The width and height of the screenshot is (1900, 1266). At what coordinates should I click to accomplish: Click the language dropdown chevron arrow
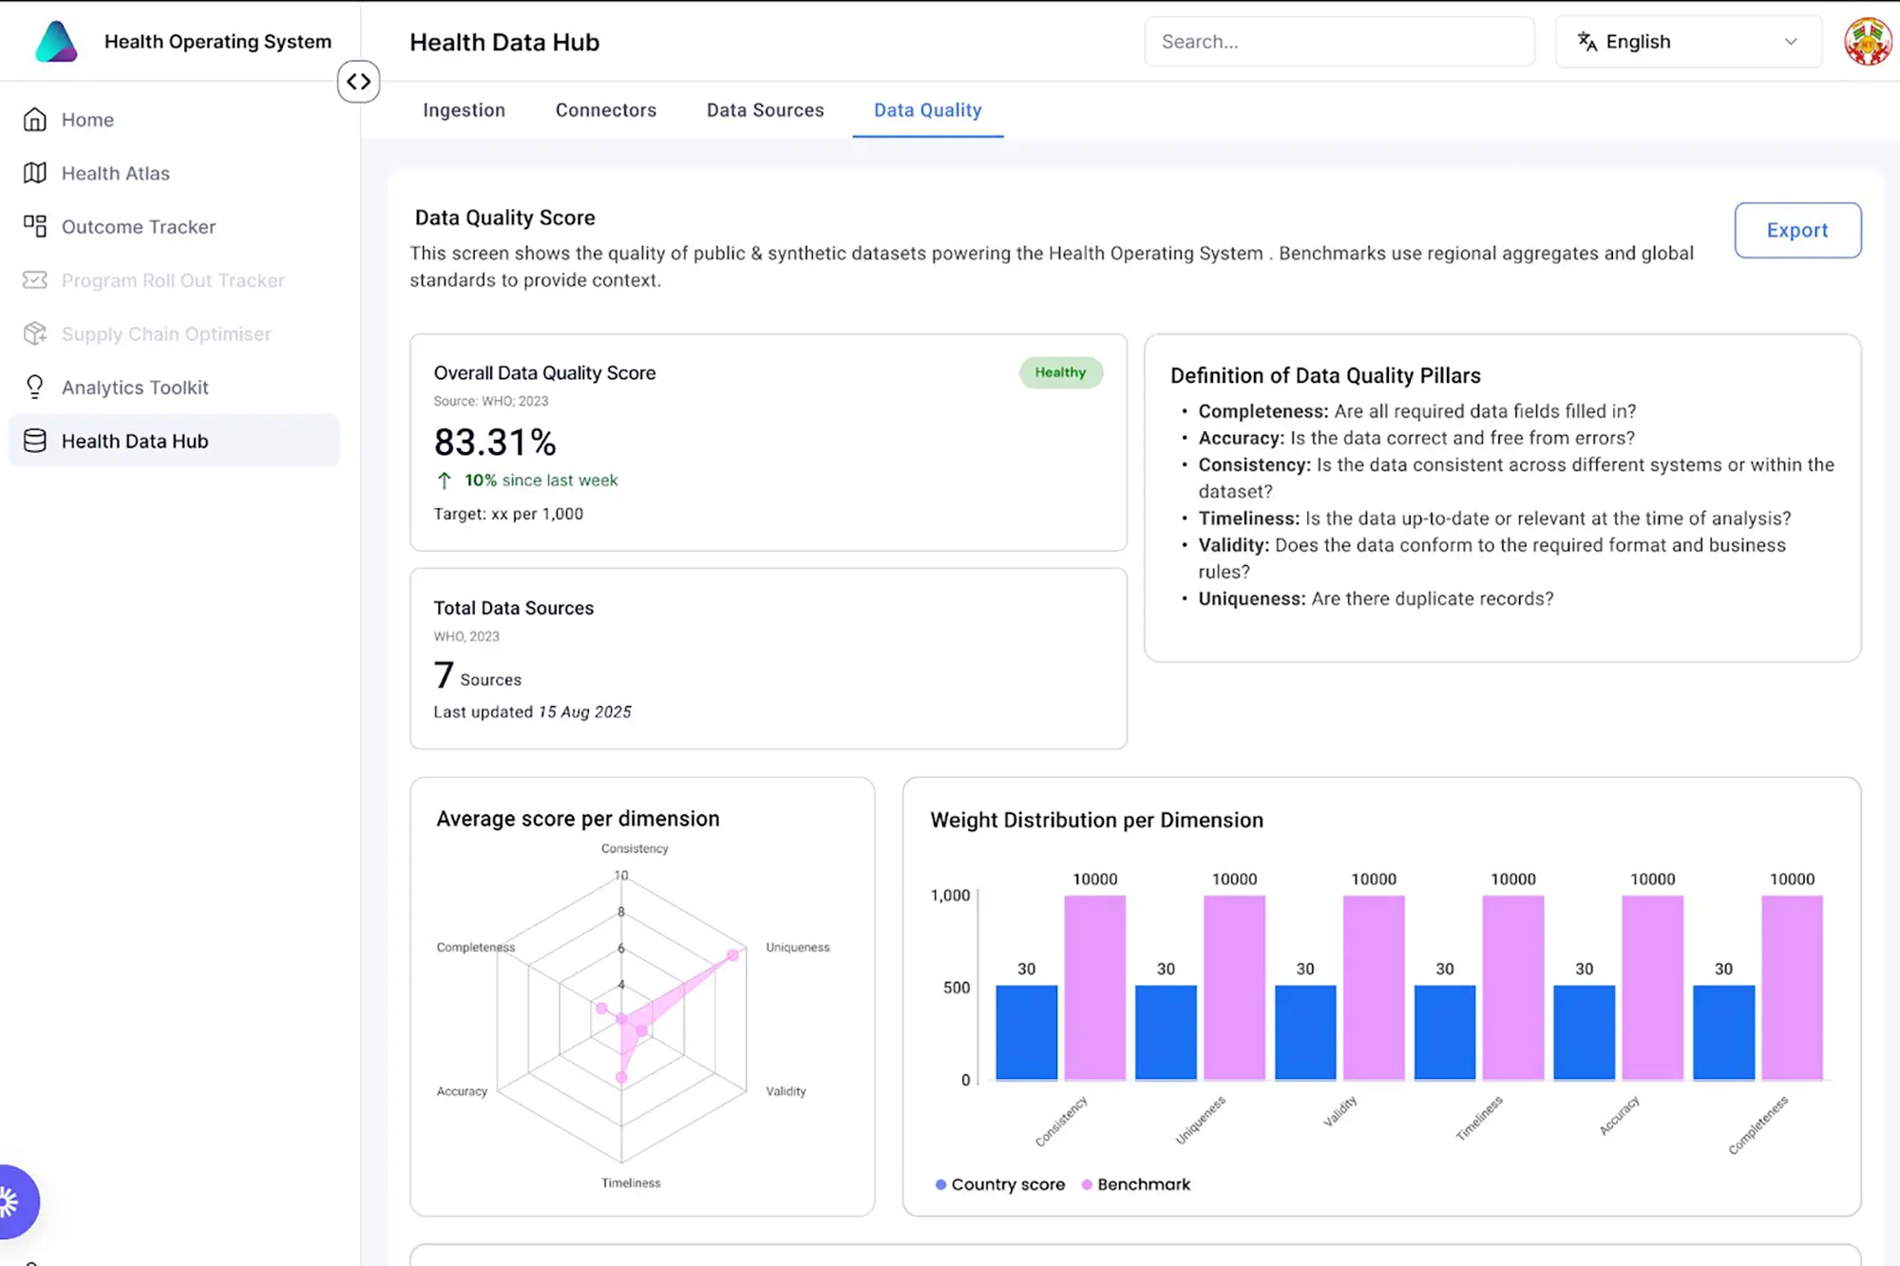click(1791, 42)
